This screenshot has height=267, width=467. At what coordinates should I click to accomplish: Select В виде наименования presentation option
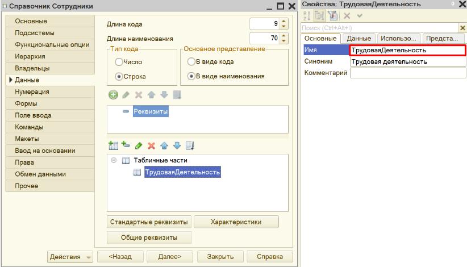[x=191, y=76]
